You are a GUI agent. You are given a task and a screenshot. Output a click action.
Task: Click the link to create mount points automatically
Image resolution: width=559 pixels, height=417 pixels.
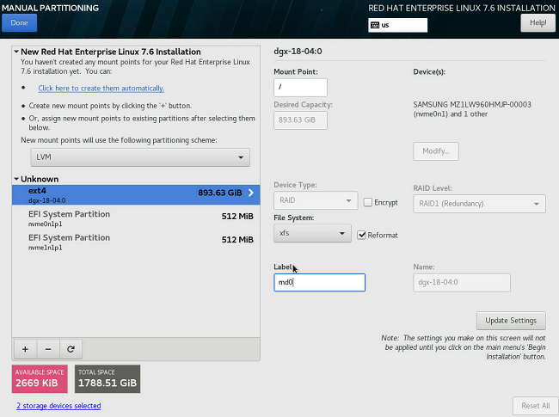point(101,88)
